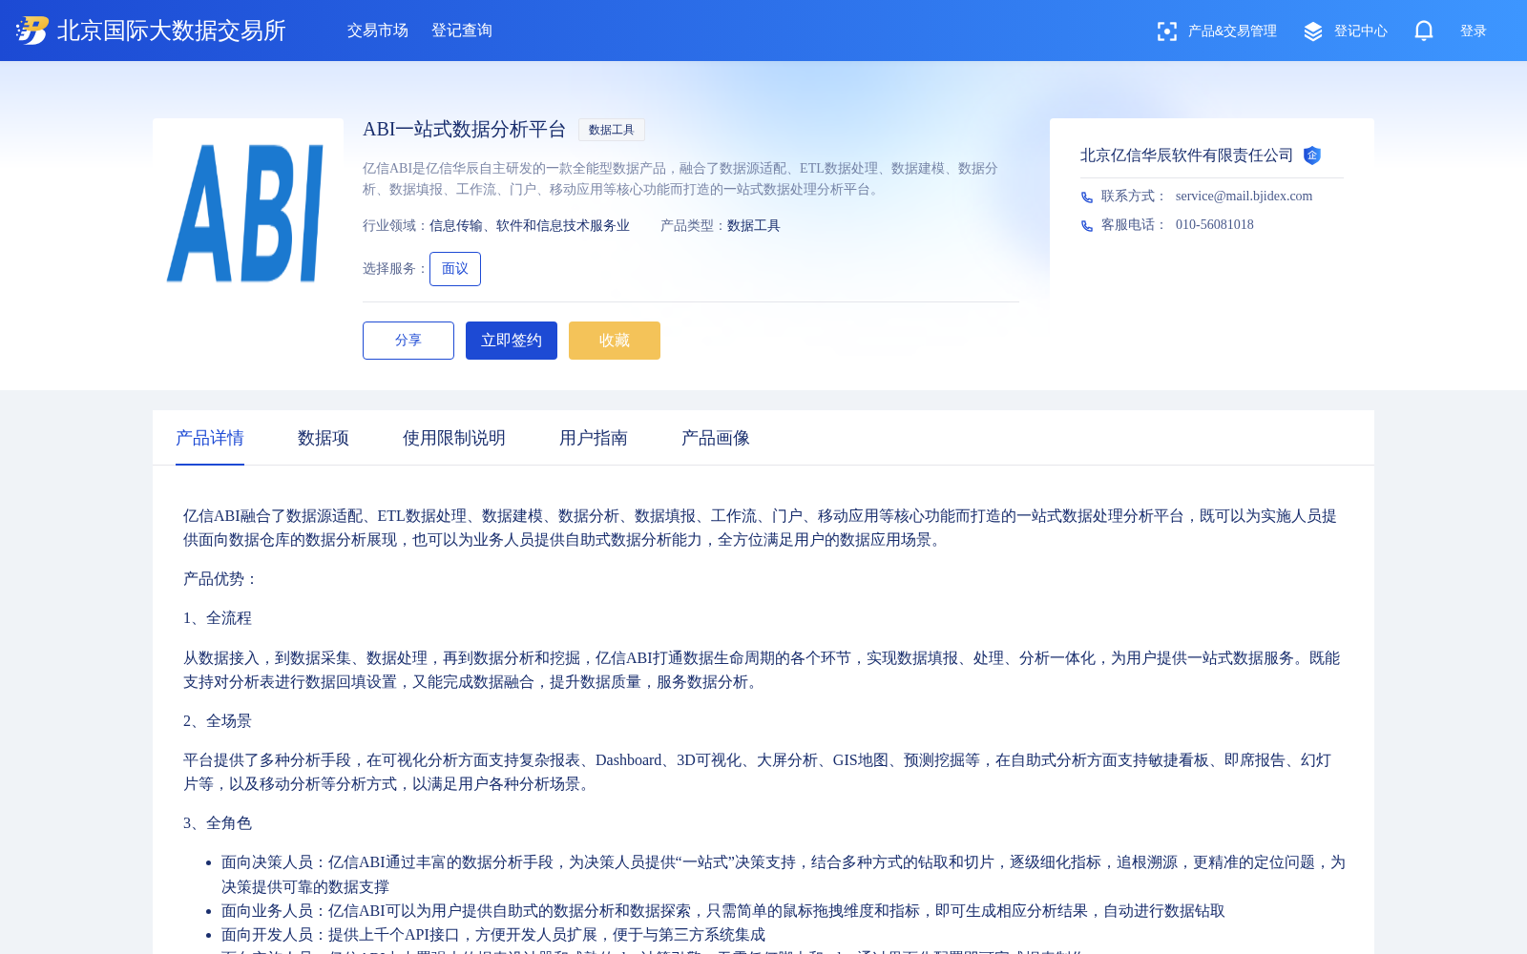This screenshot has height=954, width=1527.
Task: Open 产品&交易管理 in the header
Action: 1232,31
